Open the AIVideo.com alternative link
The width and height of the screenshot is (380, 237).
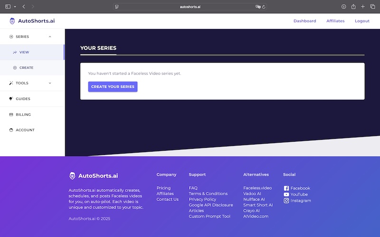[256, 217]
